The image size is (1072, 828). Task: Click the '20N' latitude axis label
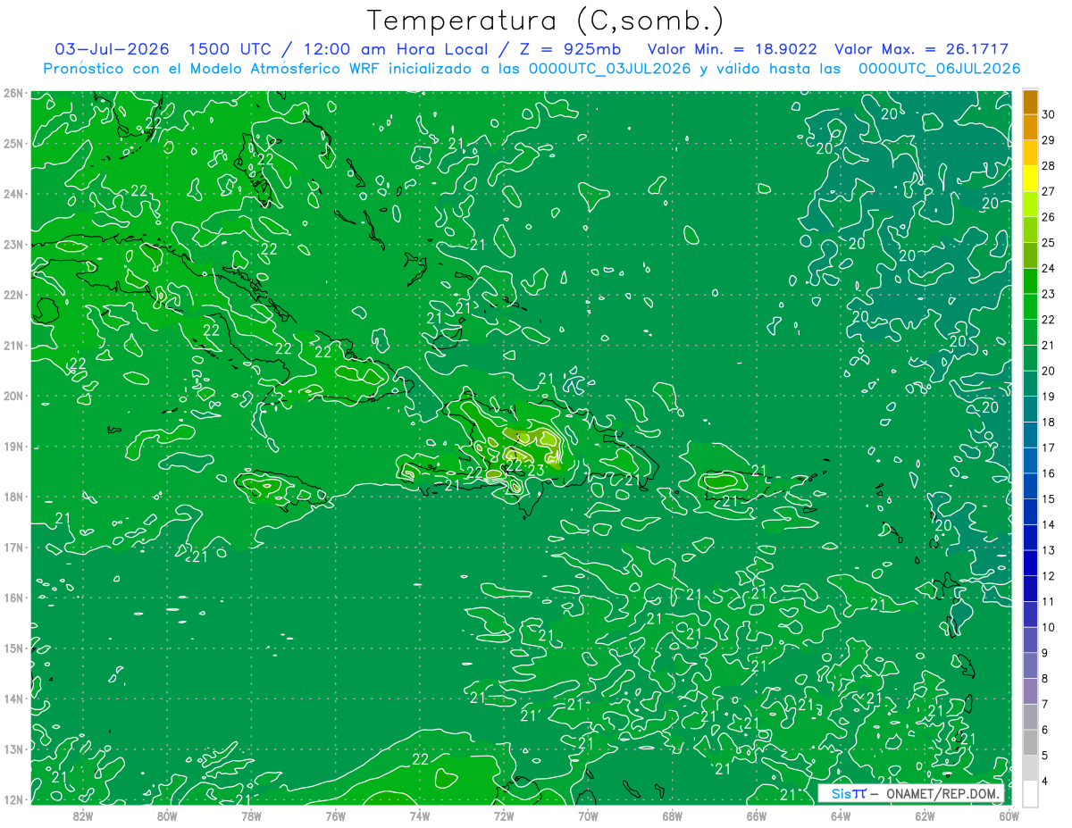point(13,396)
